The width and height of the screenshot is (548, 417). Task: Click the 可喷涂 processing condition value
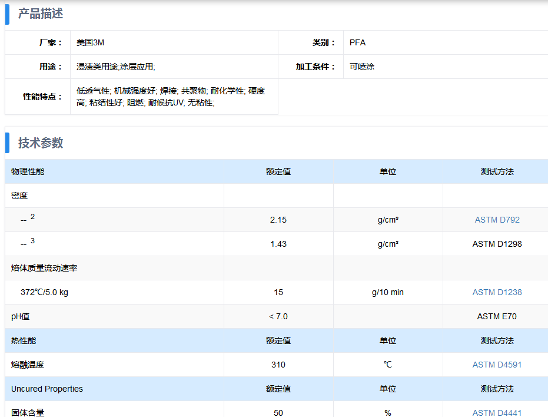click(361, 67)
